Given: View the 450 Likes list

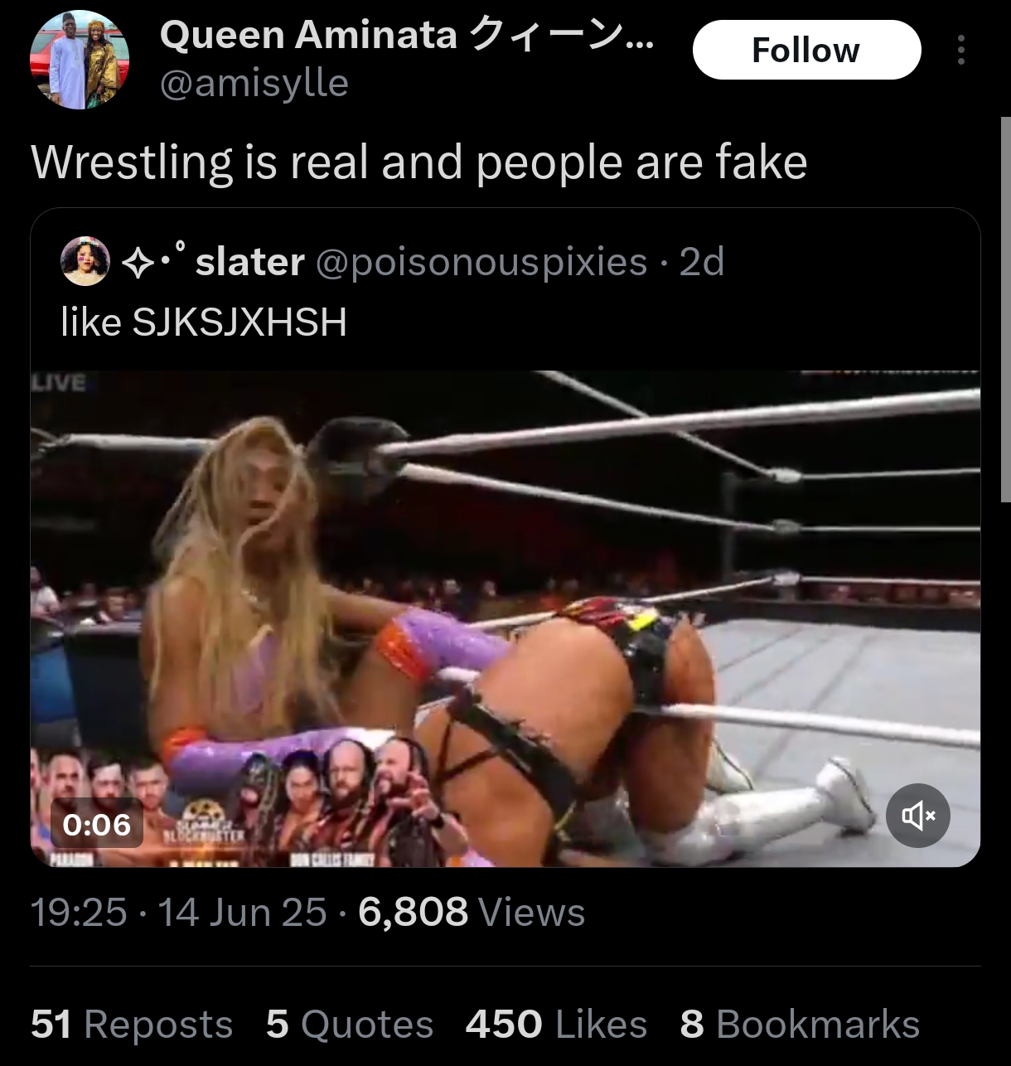Looking at the screenshot, I should point(556,1024).
